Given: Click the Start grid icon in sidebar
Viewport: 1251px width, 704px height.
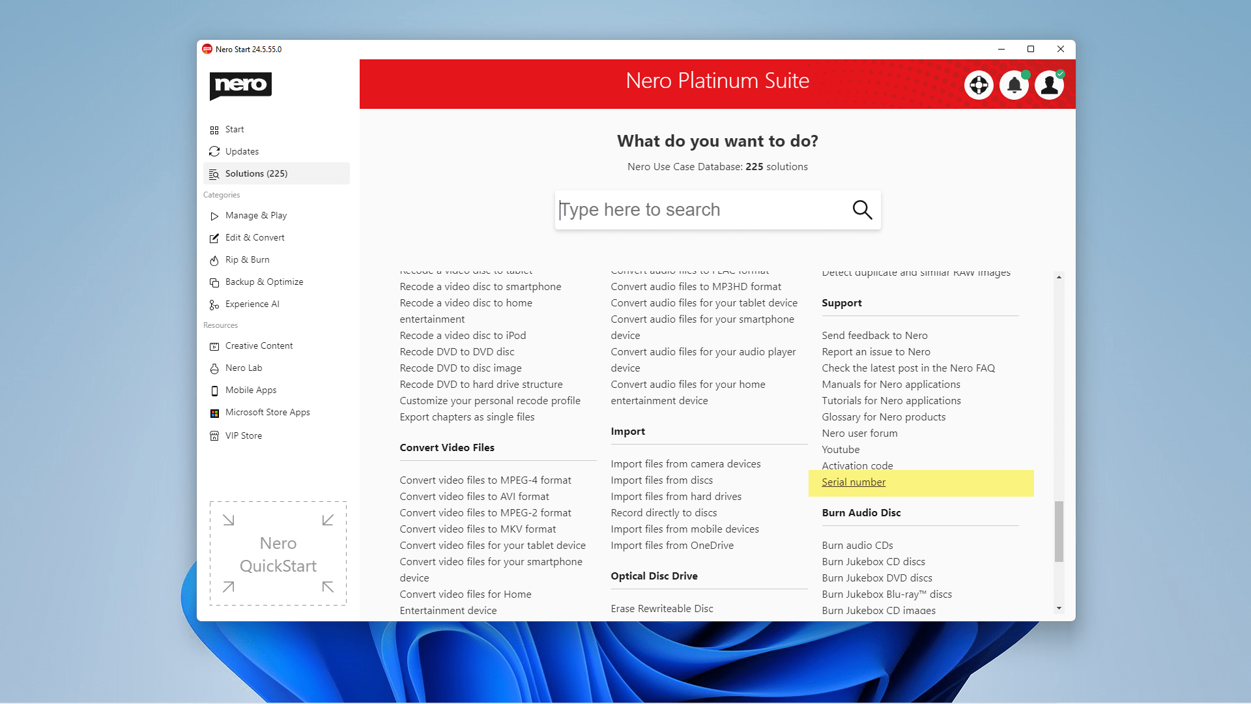Looking at the screenshot, I should 214,130.
